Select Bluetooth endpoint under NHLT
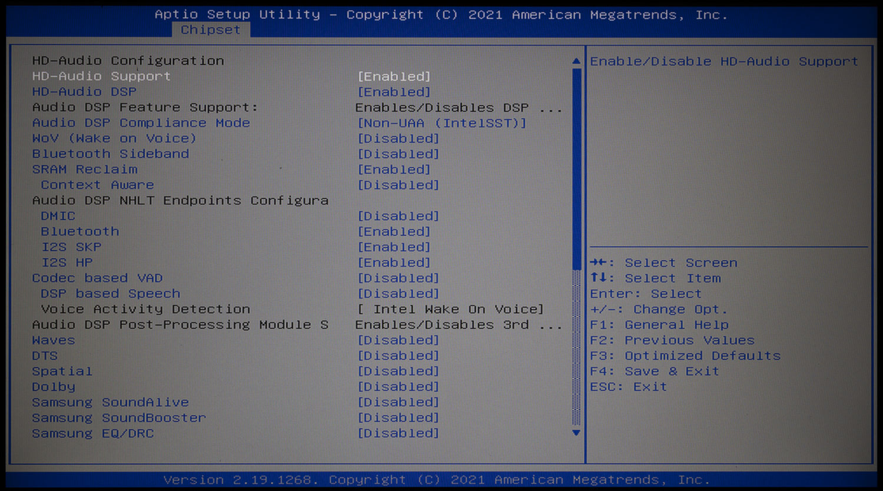 coord(80,231)
